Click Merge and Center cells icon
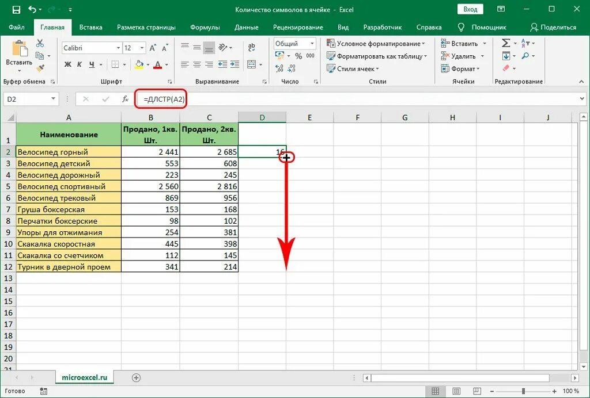This screenshot has width=590, height=398. [252, 64]
